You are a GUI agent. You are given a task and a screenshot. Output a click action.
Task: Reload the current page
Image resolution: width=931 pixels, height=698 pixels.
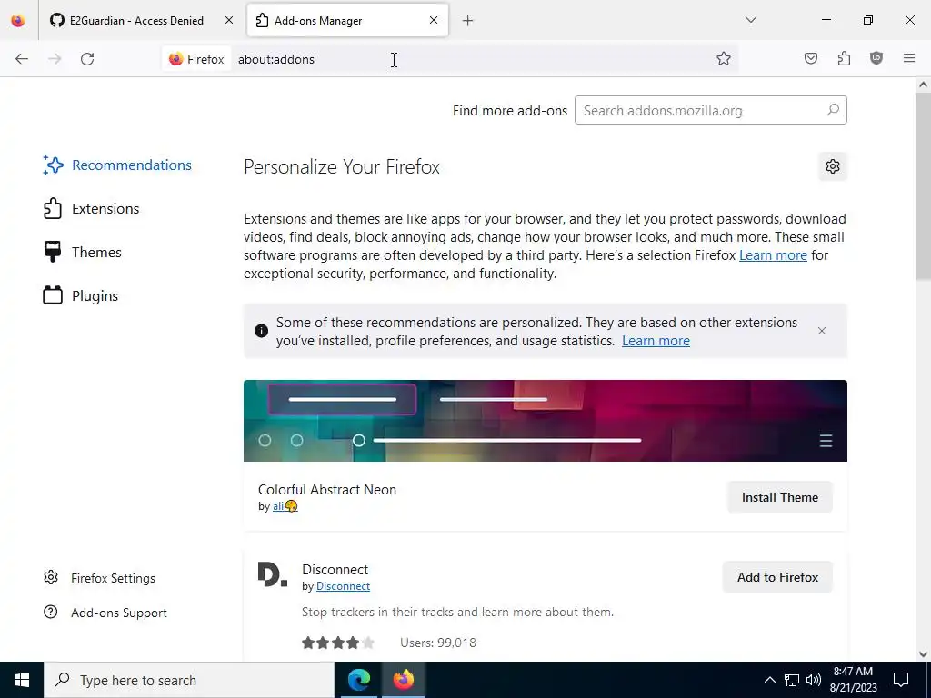(87, 59)
